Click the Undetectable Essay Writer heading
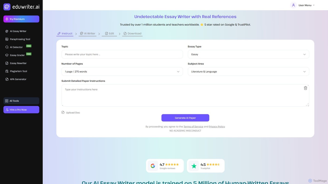Image resolution: width=328 pixels, height=184 pixels. pyautogui.click(x=185, y=17)
